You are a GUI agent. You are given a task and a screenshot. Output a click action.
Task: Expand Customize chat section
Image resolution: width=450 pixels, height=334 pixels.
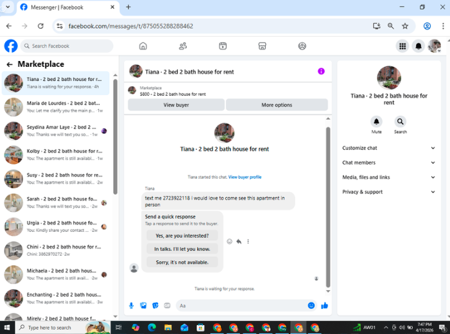tap(389, 148)
